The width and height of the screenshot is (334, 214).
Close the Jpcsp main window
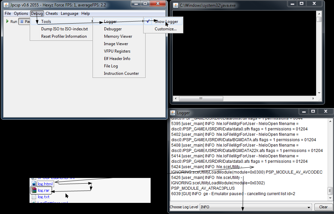pos(158,4)
